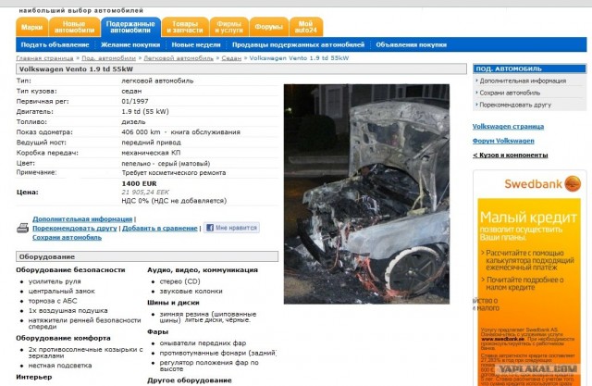Open 'Дополнительная информация' in the sidebar panel
Screen dimensions: 592x386
(523, 81)
